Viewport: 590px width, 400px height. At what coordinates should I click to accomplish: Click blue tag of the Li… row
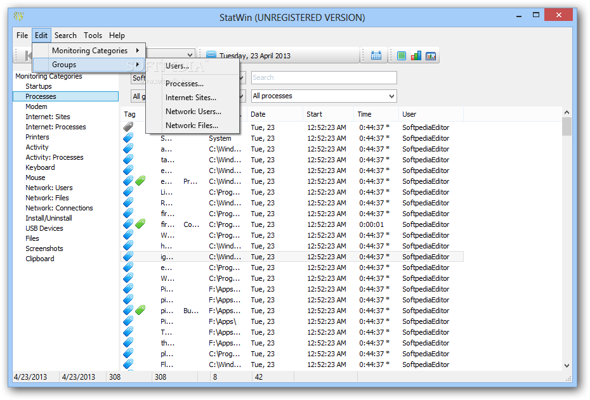[128, 192]
